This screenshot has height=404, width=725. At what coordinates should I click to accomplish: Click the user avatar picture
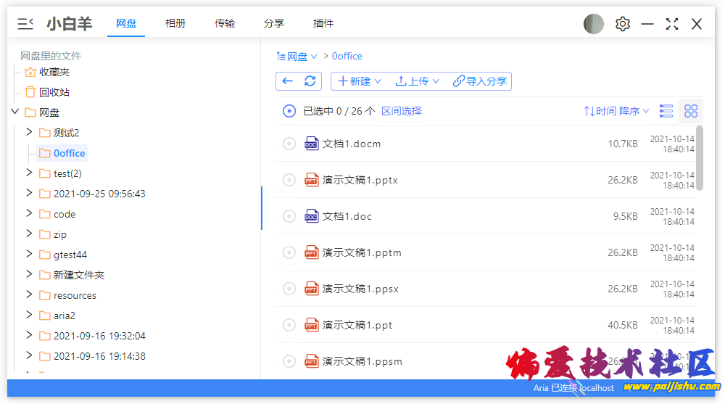[x=594, y=24]
